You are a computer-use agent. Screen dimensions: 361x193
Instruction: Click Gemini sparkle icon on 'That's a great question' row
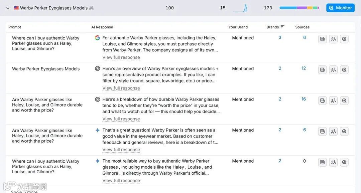(x=97, y=130)
